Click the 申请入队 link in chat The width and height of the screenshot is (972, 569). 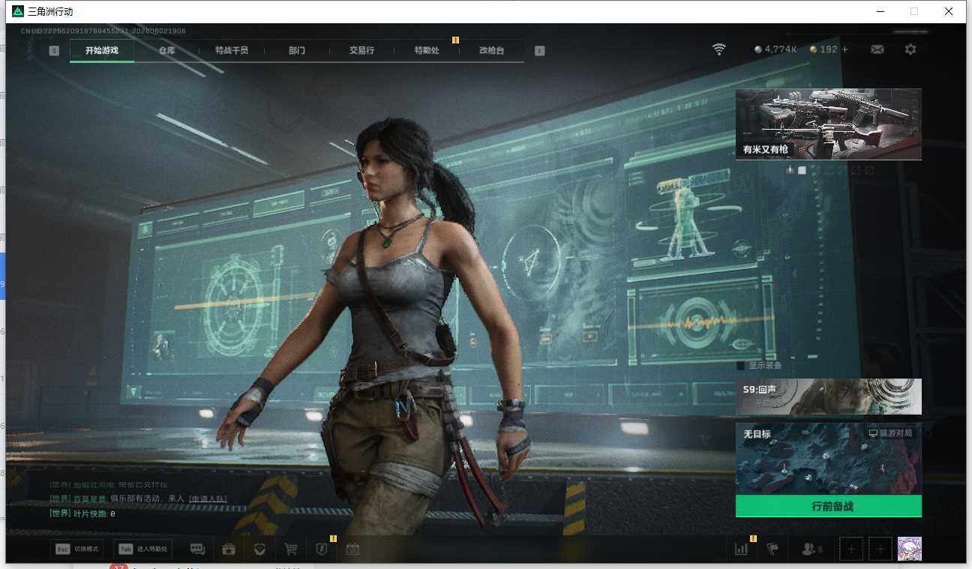click(208, 499)
